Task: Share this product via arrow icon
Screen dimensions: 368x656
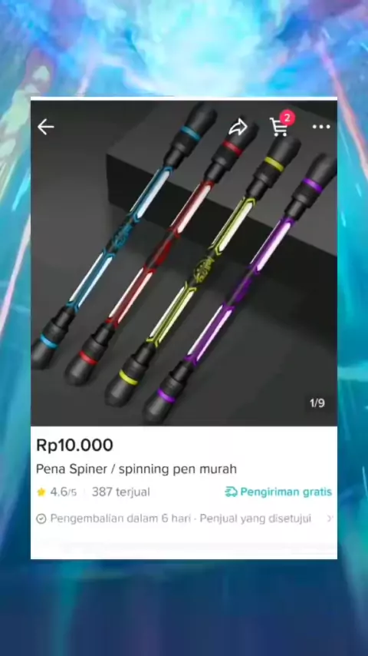Action: 238,128
